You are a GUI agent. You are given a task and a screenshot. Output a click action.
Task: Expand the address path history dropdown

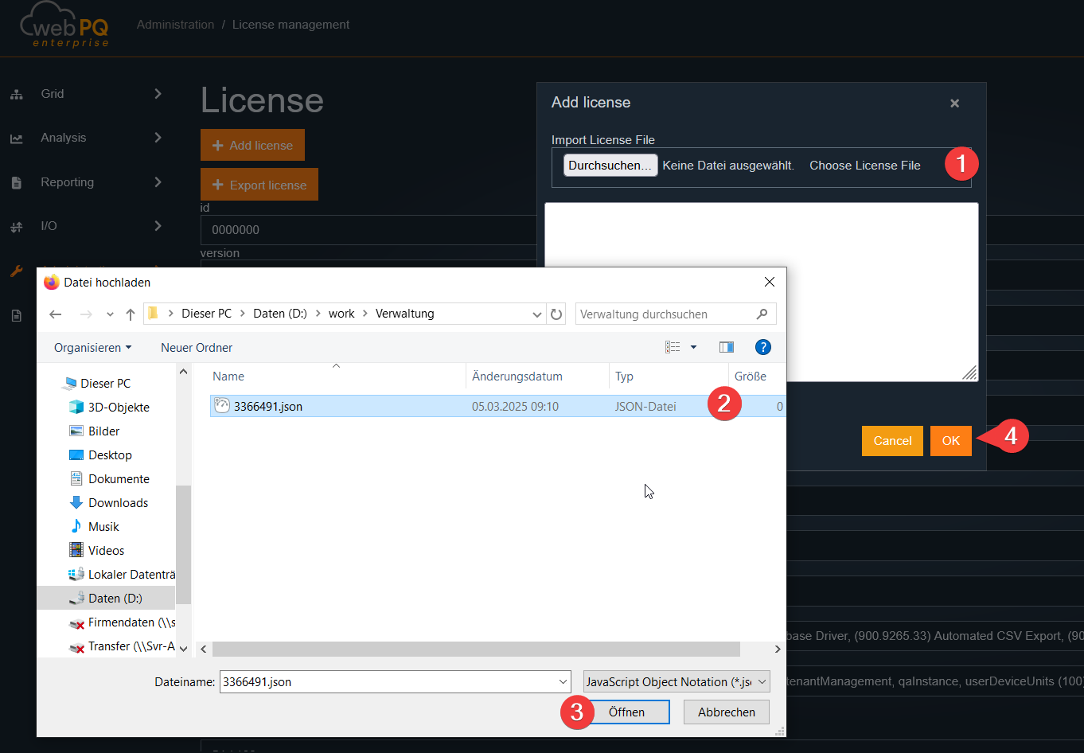536,314
